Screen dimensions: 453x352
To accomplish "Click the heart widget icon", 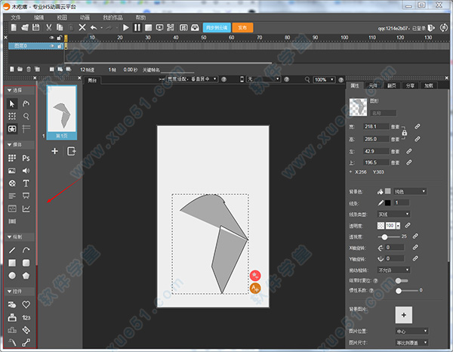I will click(x=26, y=304).
